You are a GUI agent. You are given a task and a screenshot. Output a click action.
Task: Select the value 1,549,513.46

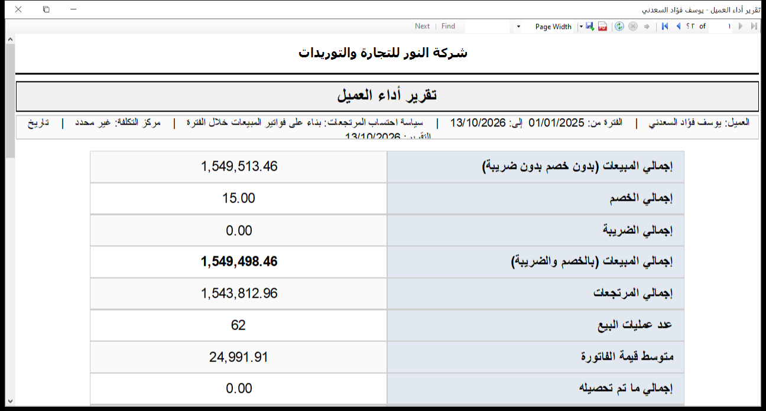pyautogui.click(x=239, y=167)
